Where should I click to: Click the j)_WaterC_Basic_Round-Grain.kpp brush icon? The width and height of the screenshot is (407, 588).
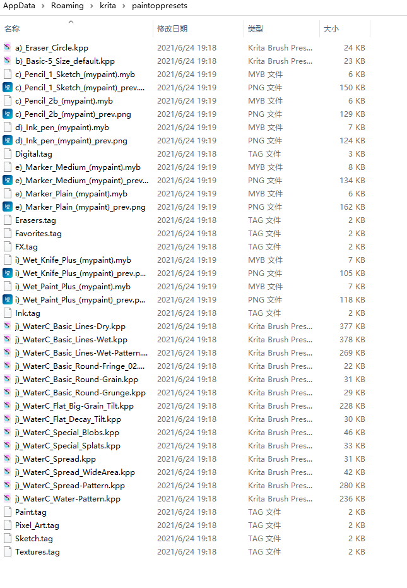pyautogui.click(x=7, y=379)
